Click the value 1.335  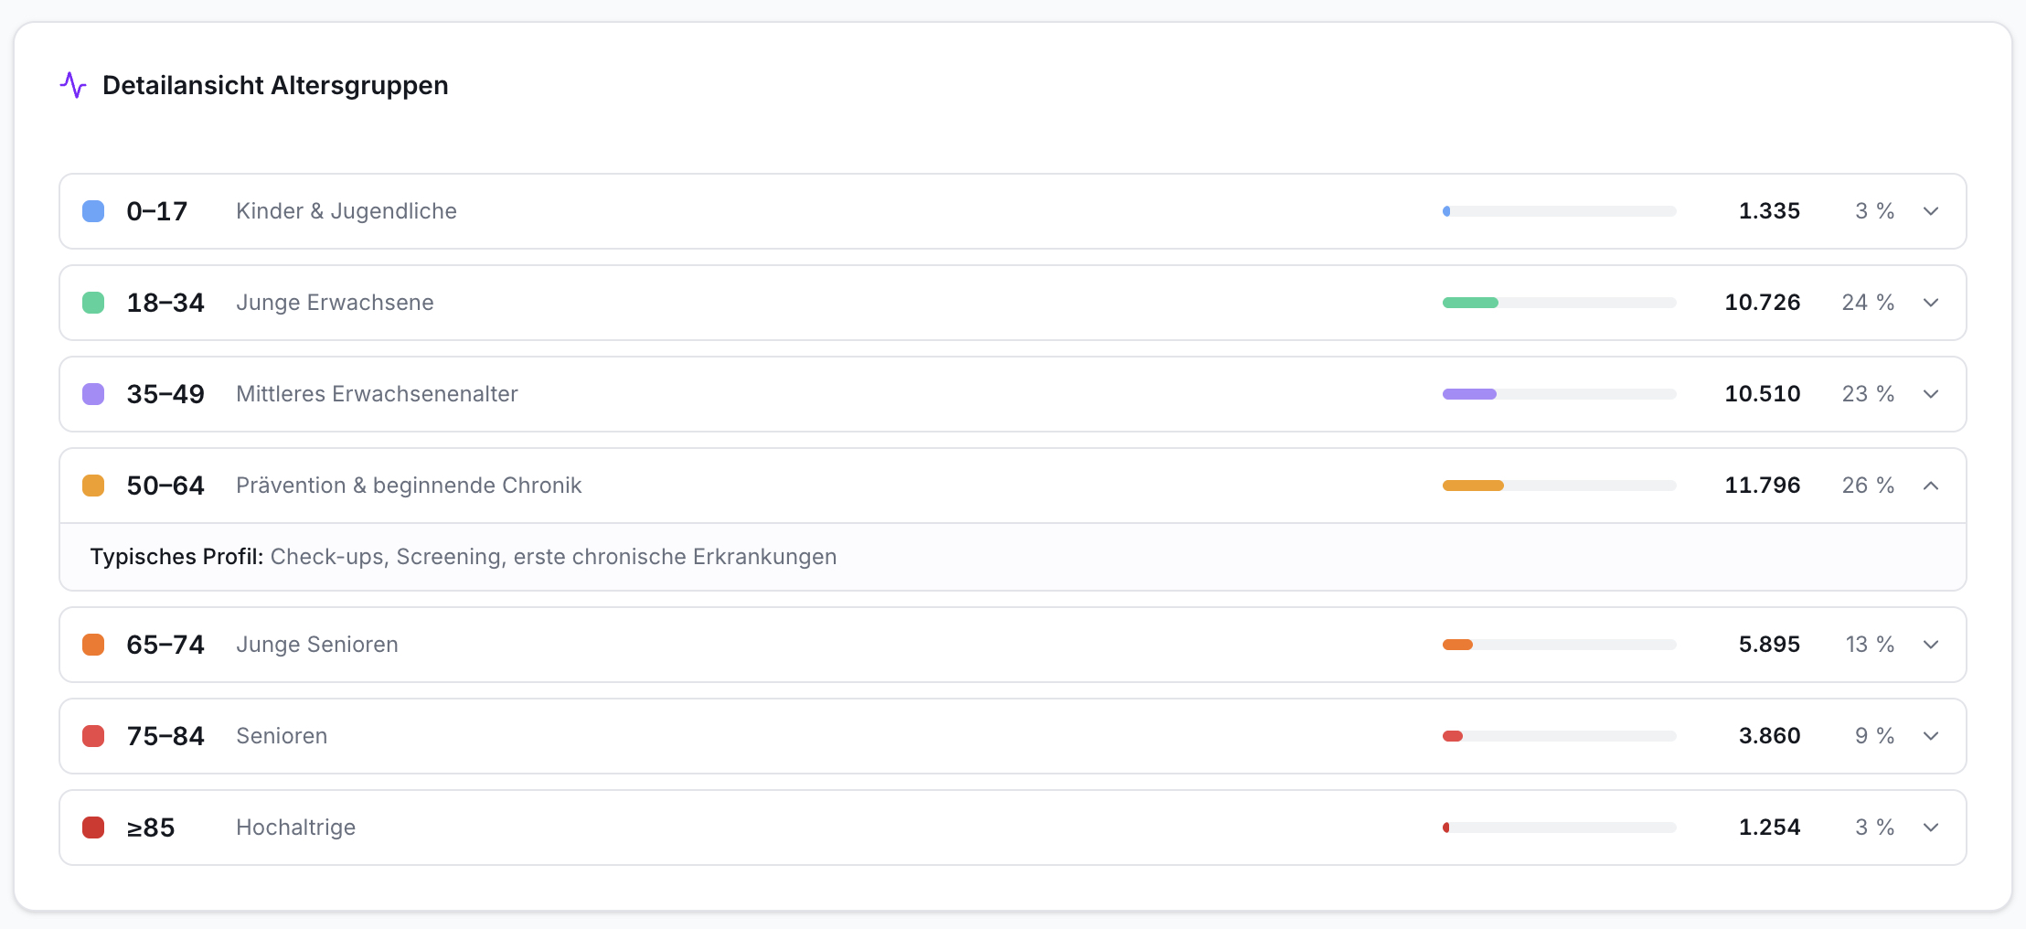[1769, 211]
